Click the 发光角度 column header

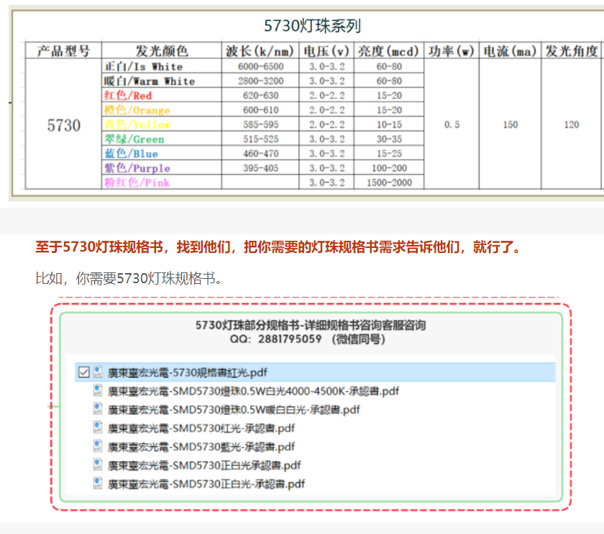point(572,50)
